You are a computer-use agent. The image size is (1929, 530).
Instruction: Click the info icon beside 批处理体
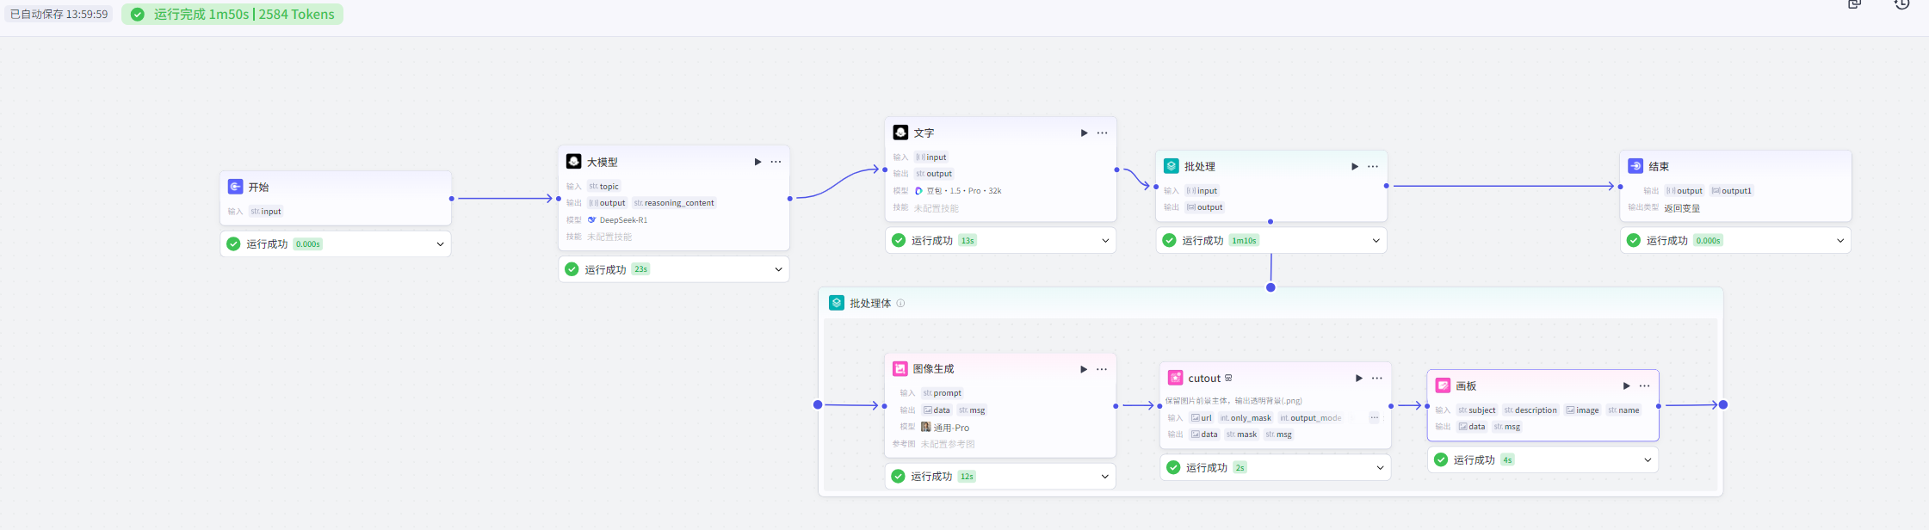[x=900, y=304]
